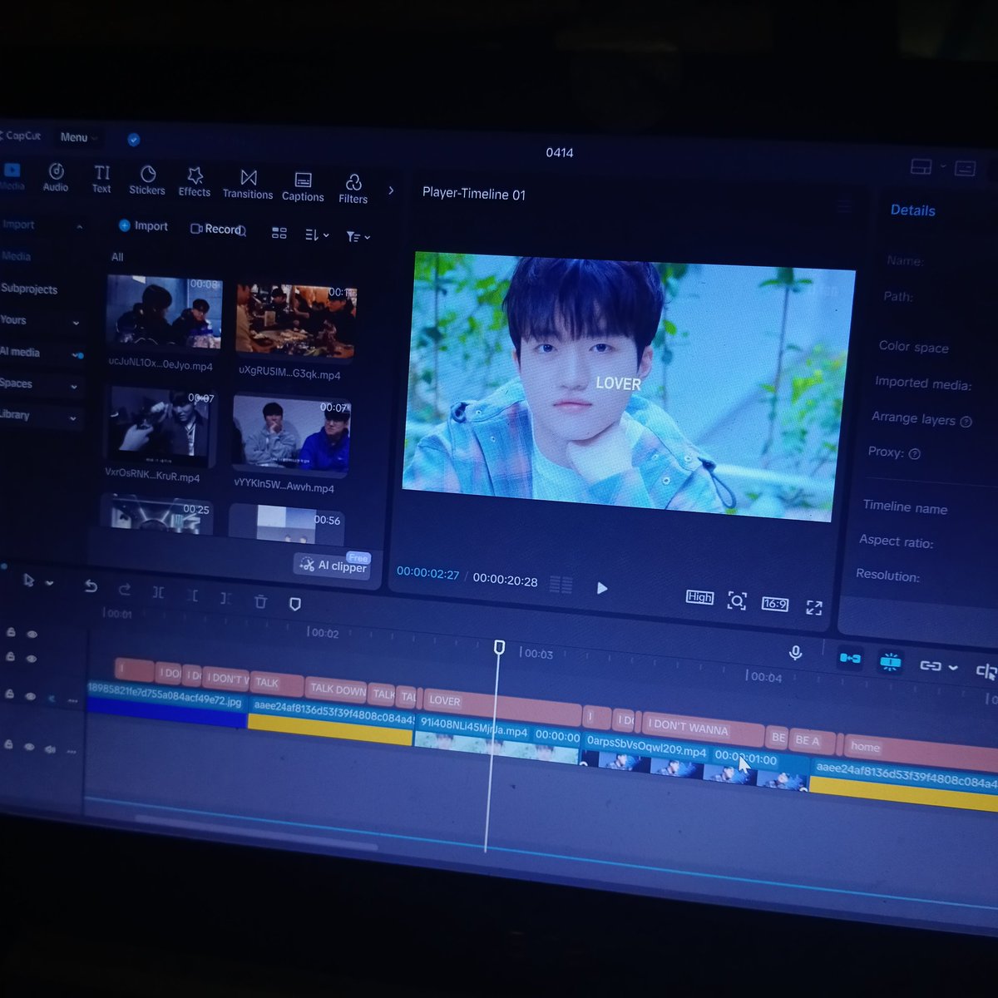Select Subprojects in the sidebar

click(x=29, y=289)
